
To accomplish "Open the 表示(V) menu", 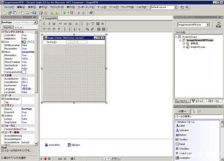I will click(x=43, y=7).
